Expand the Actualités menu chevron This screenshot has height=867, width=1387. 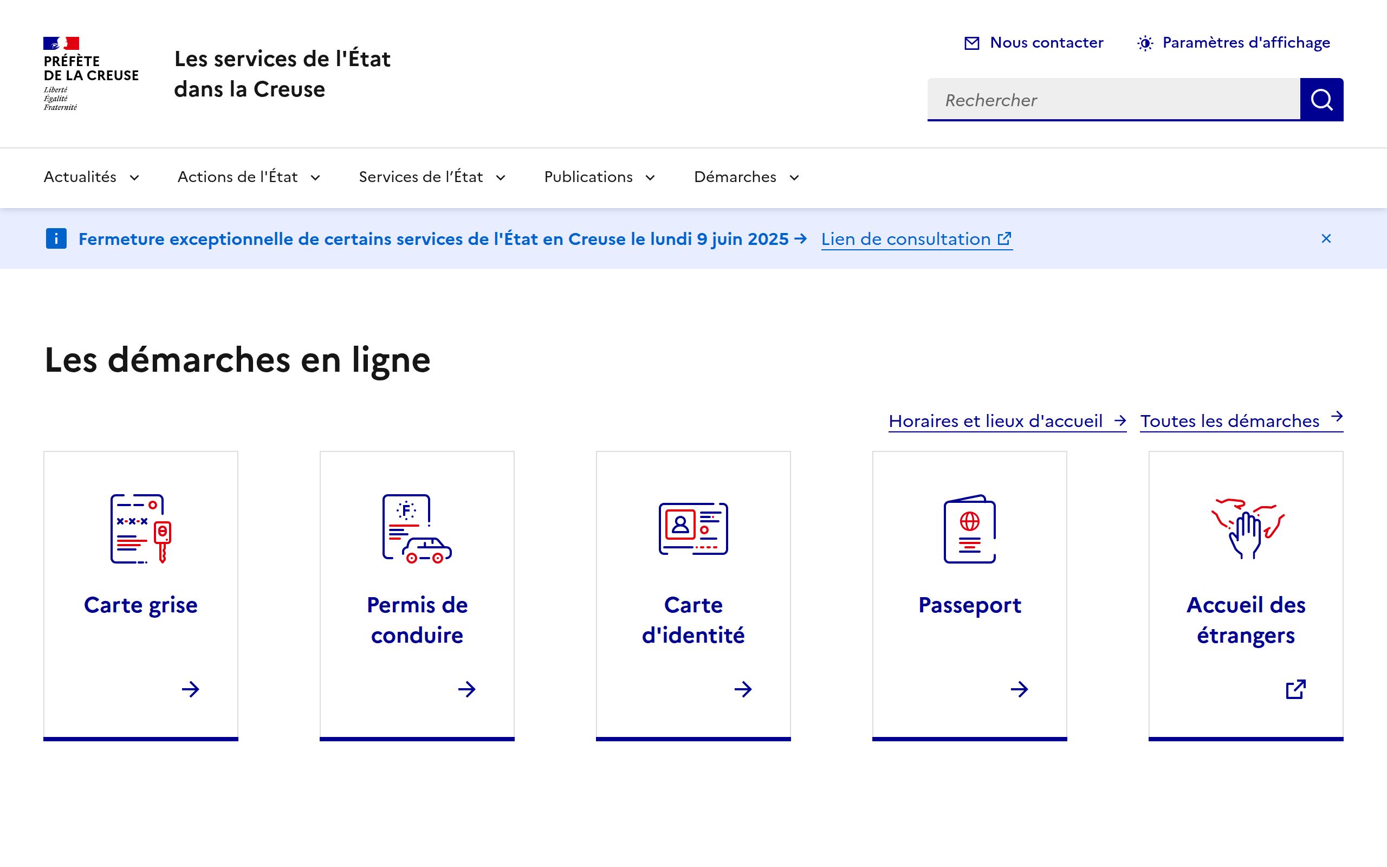pos(134,178)
